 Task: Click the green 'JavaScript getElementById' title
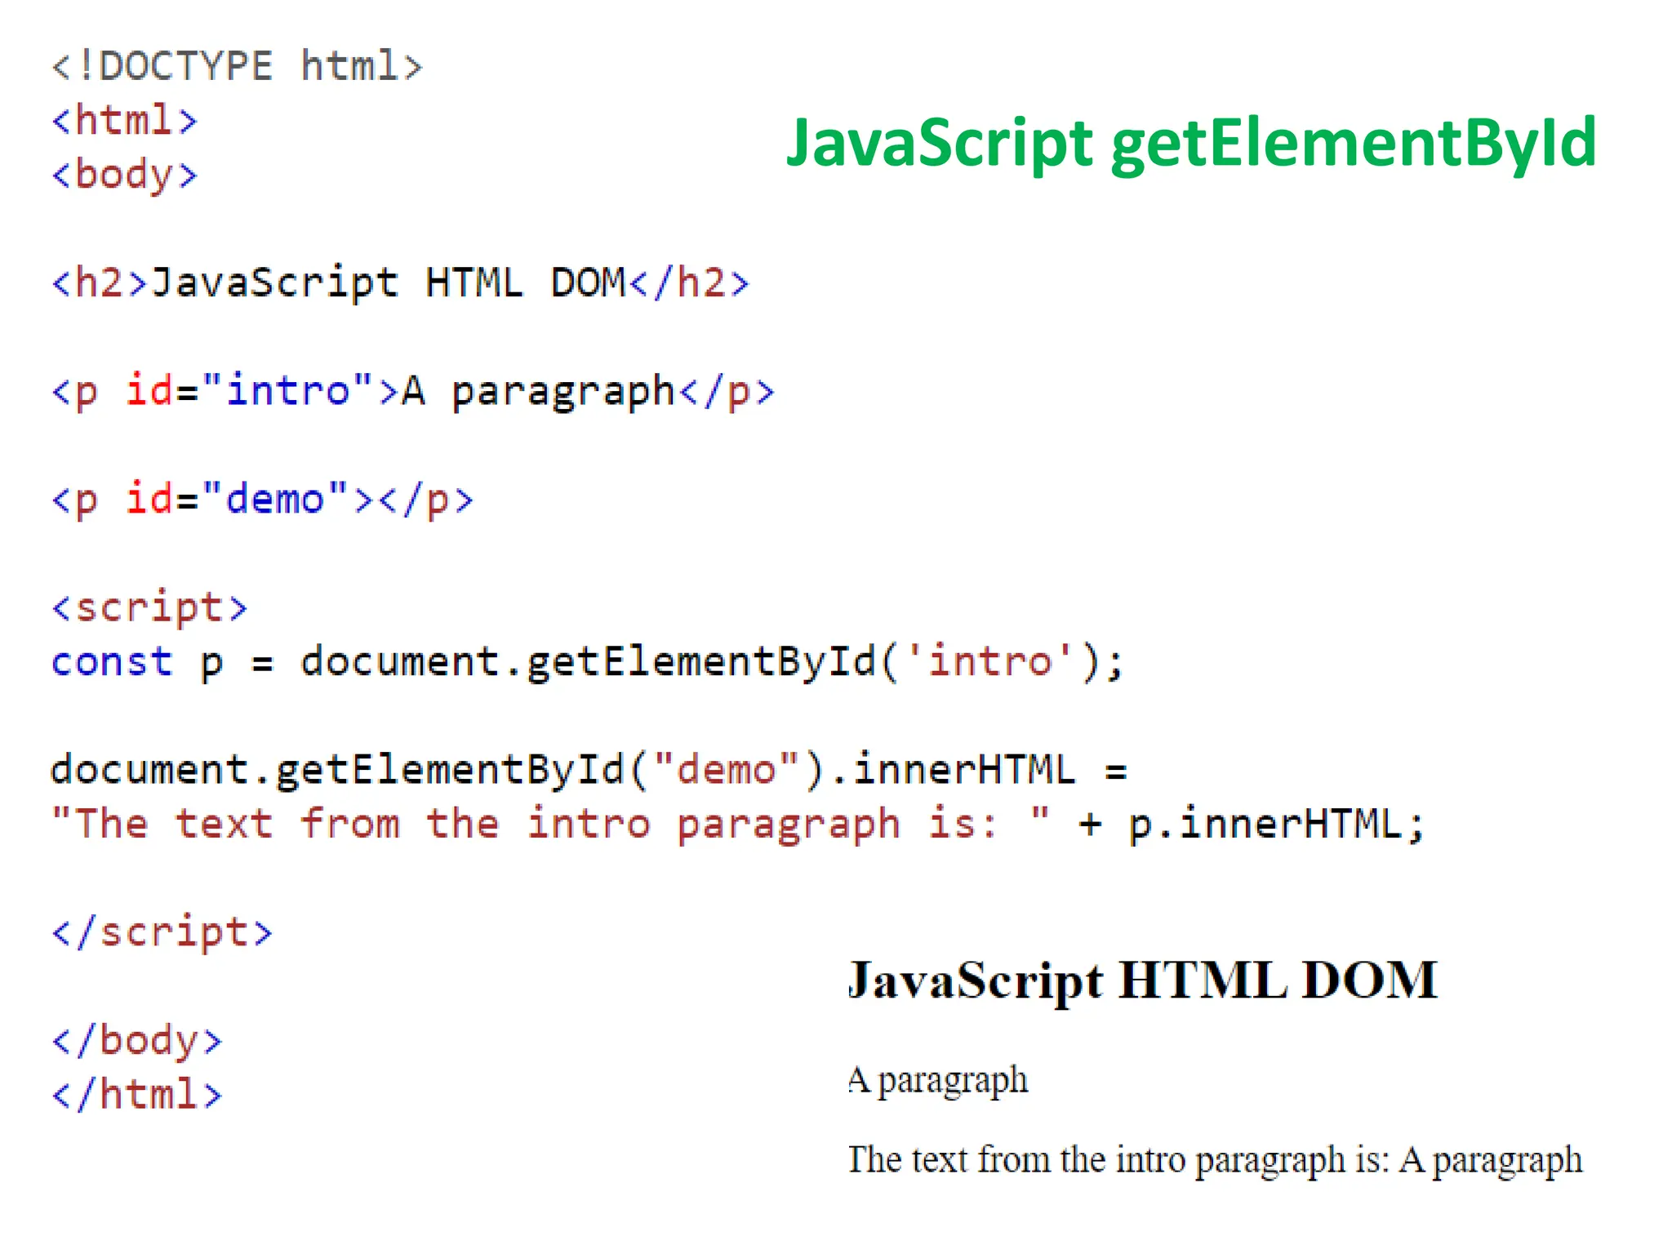[x=1190, y=145]
